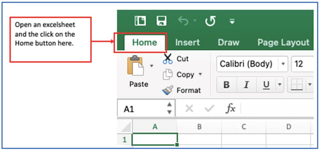The height and width of the screenshot is (151, 320).
Task: Click the Format text label
Action: click(x=189, y=90)
